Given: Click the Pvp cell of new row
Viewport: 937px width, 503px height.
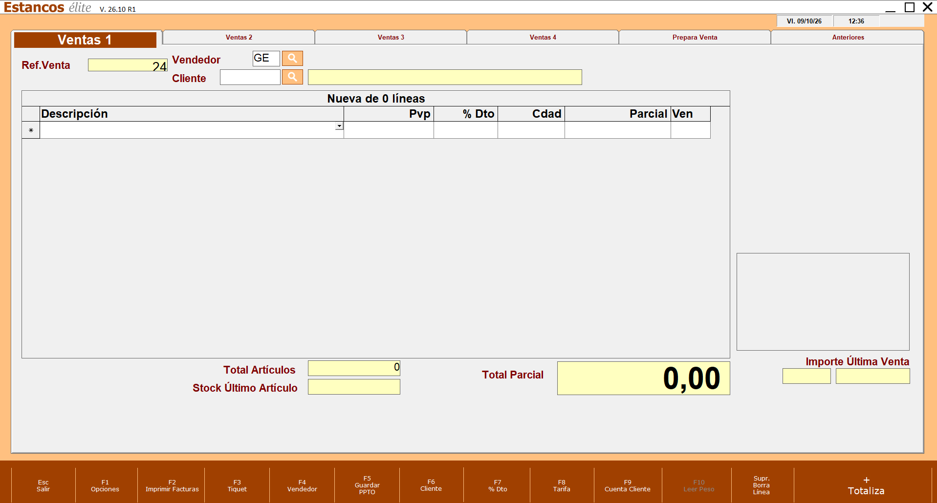Looking at the screenshot, I should 389,130.
